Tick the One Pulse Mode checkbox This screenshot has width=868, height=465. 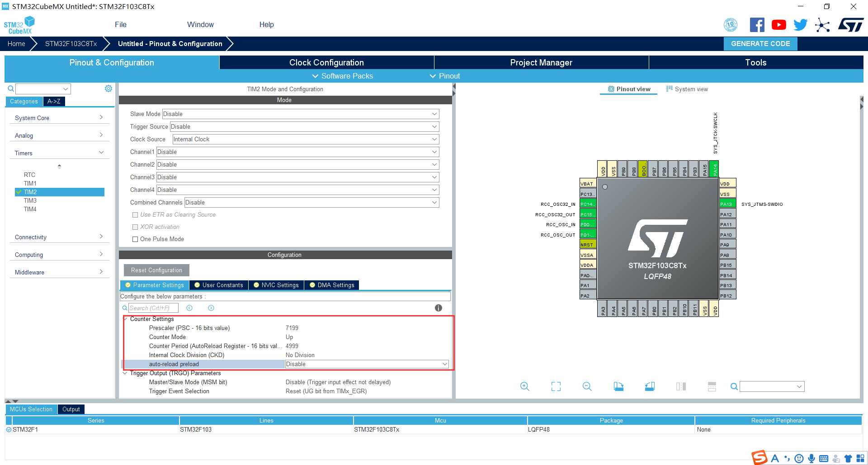click(135, 239)
